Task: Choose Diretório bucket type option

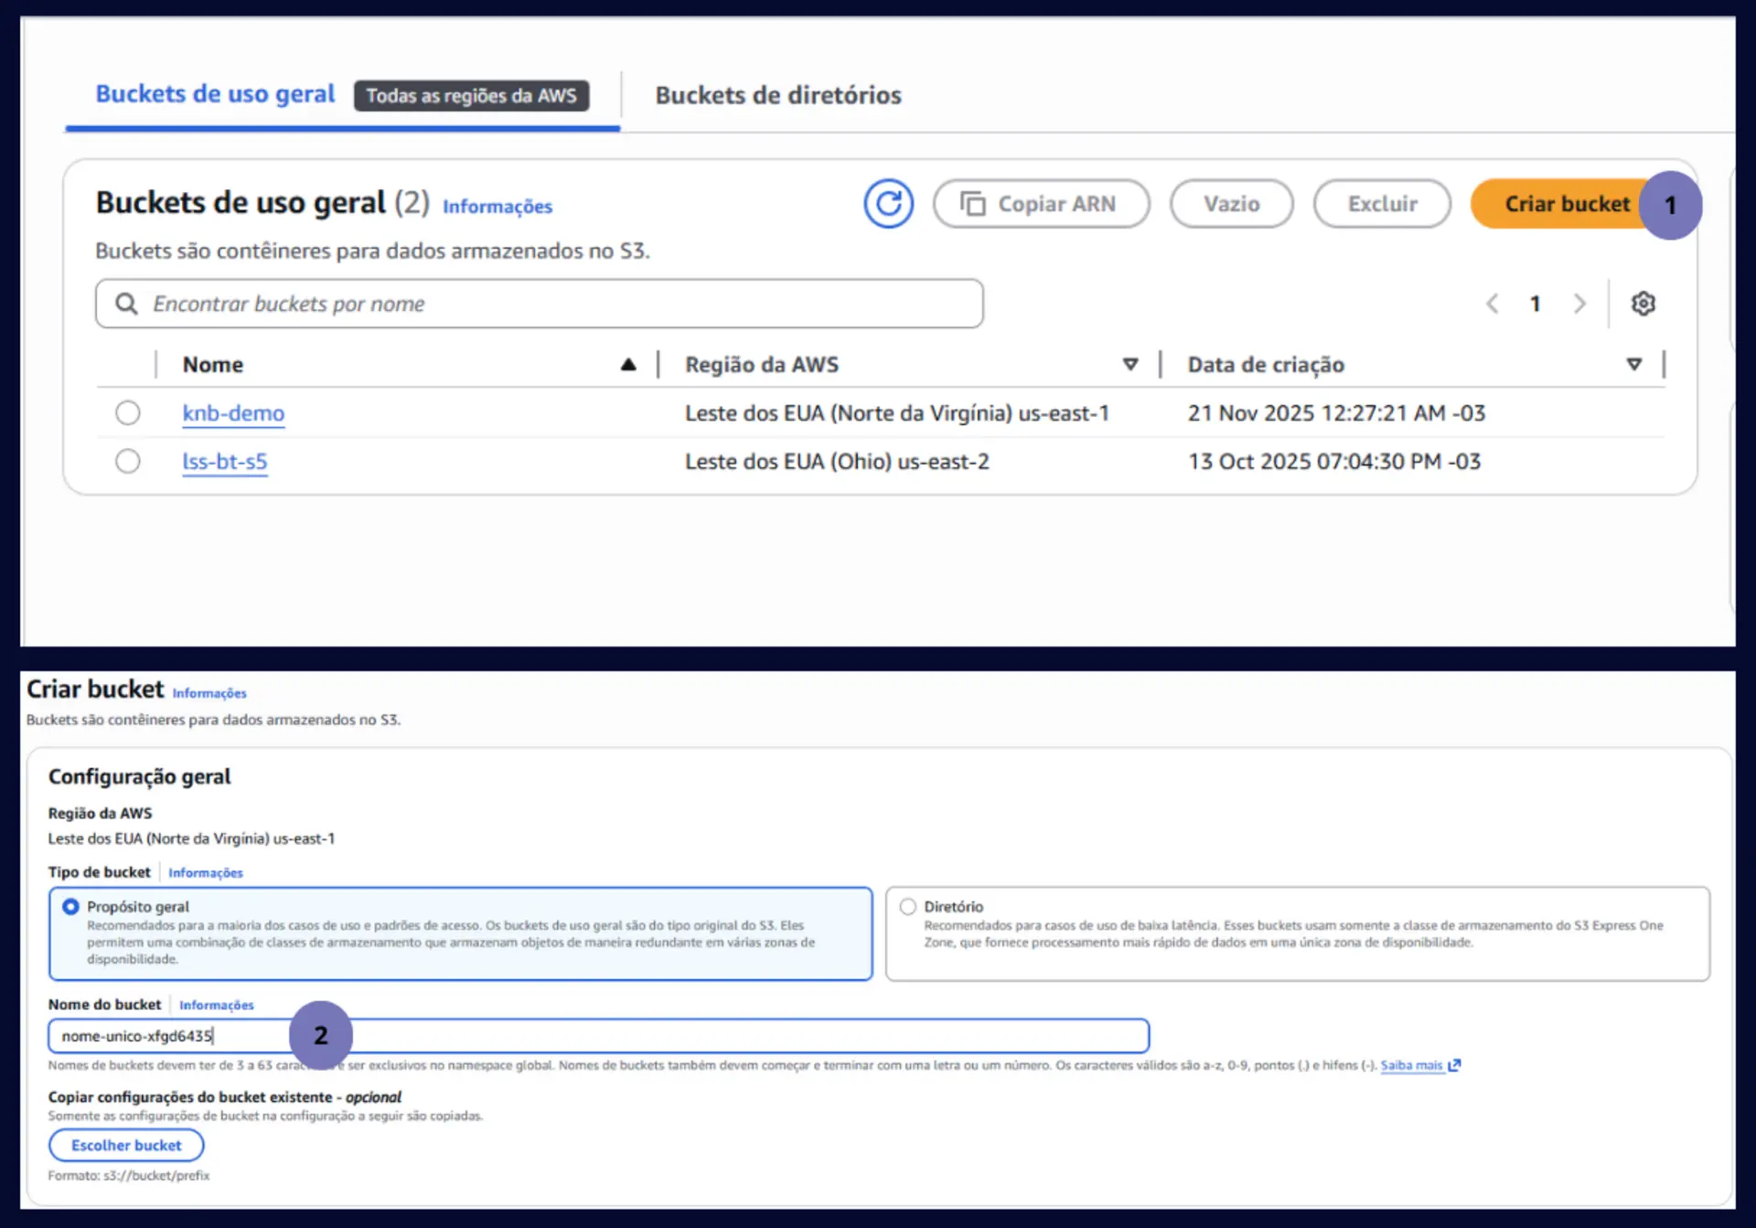Action: point(907,906)
